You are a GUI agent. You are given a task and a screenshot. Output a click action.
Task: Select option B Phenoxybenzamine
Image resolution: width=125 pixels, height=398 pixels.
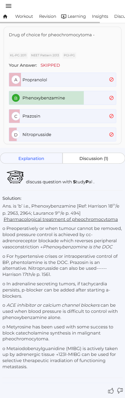pos(62,98)
